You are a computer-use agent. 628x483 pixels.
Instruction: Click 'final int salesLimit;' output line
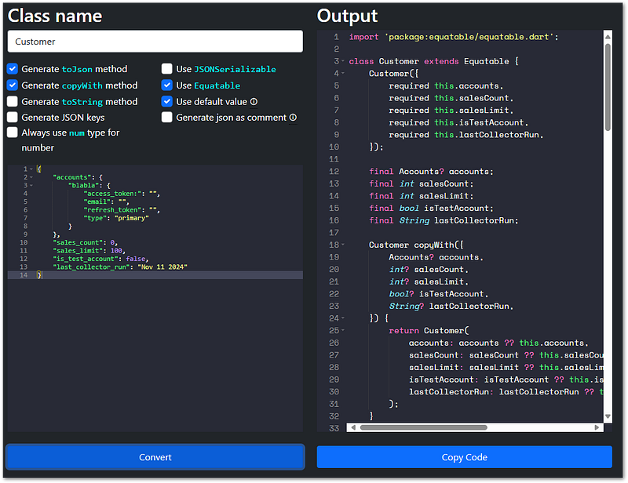[x=421, y=196]
